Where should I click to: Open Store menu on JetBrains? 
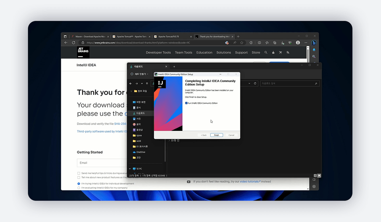256,52
